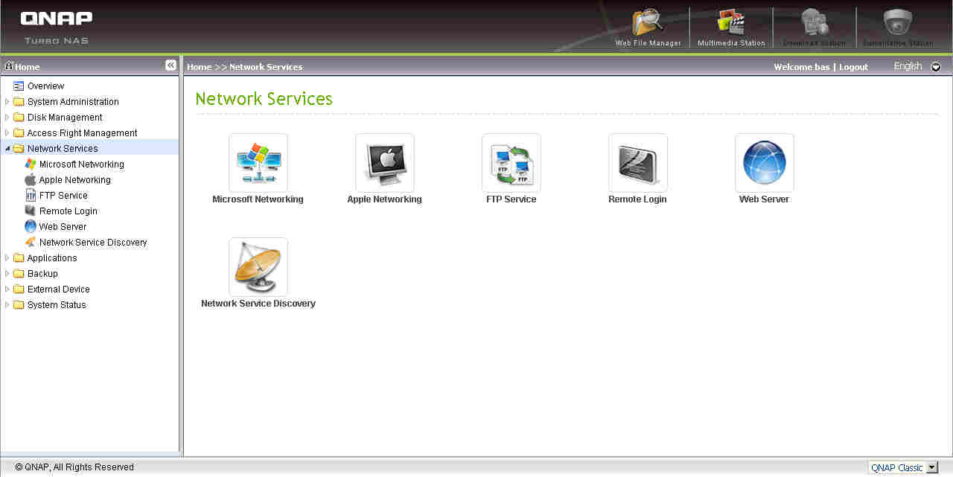The image size is (953, 477).
Task: Select Overview in the sidebar
Action: click(46, 86)
